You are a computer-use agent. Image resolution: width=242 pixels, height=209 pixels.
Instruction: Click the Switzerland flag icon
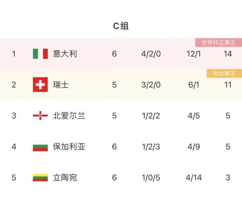40,85
